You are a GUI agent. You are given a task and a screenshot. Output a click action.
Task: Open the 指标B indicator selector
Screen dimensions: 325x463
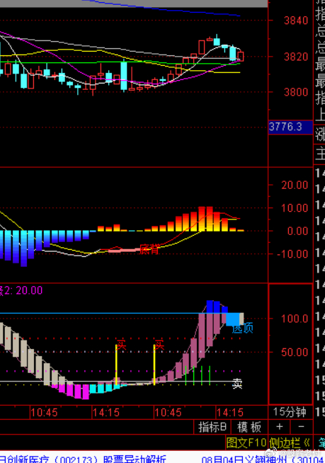[x=212, y=427]
